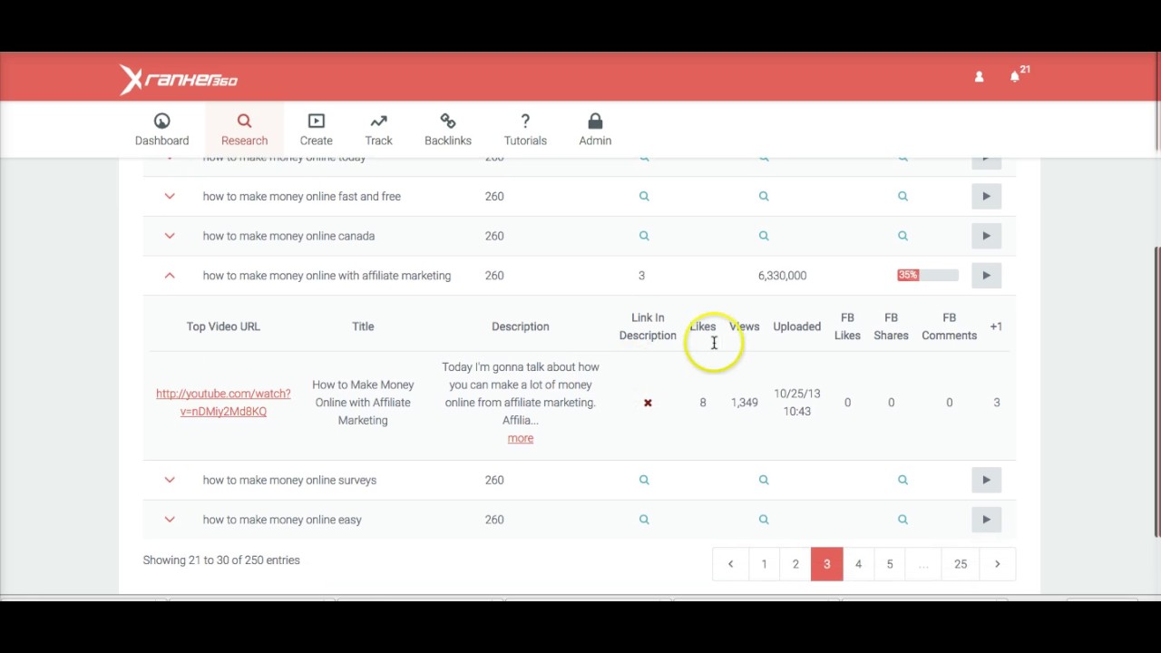This screenshot has width=1161, height=653.
Task: Click the 35% progress bar
Action: point(927,276)
